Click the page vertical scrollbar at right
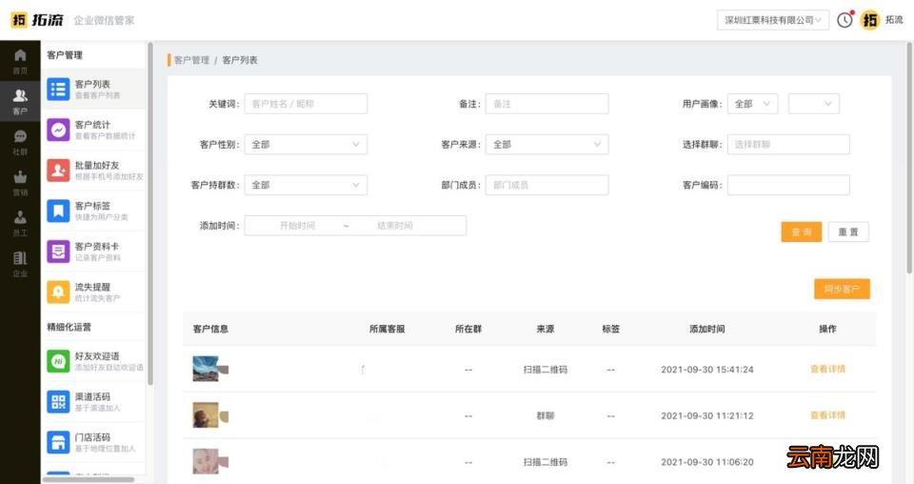 (x=909, y=157)
